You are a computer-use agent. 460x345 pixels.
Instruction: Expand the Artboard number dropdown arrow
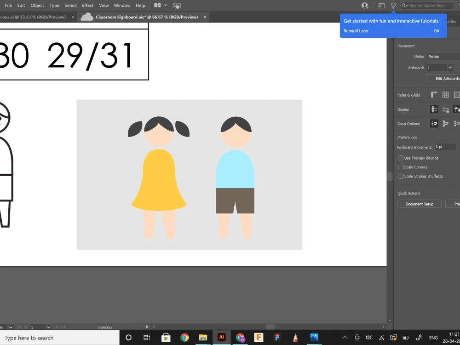[x=450, y=68]
